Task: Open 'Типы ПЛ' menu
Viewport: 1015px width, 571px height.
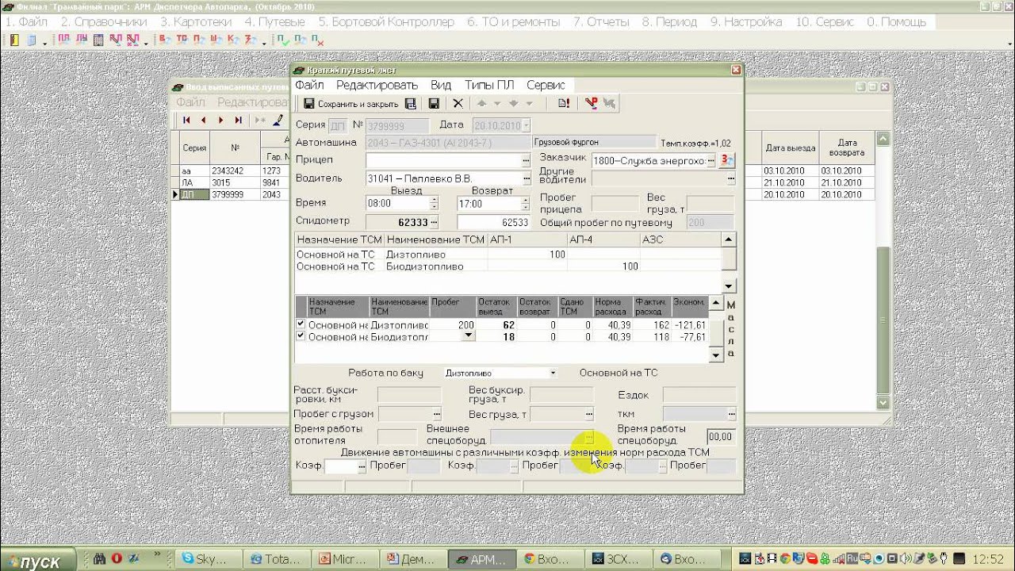Action: 489,85
